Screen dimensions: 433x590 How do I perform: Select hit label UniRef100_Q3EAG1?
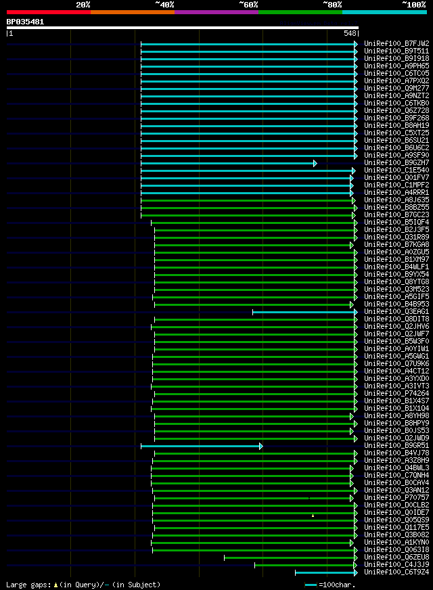[396, 312]
